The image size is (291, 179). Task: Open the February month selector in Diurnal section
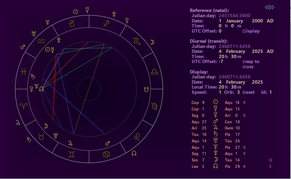pos(236,51)
